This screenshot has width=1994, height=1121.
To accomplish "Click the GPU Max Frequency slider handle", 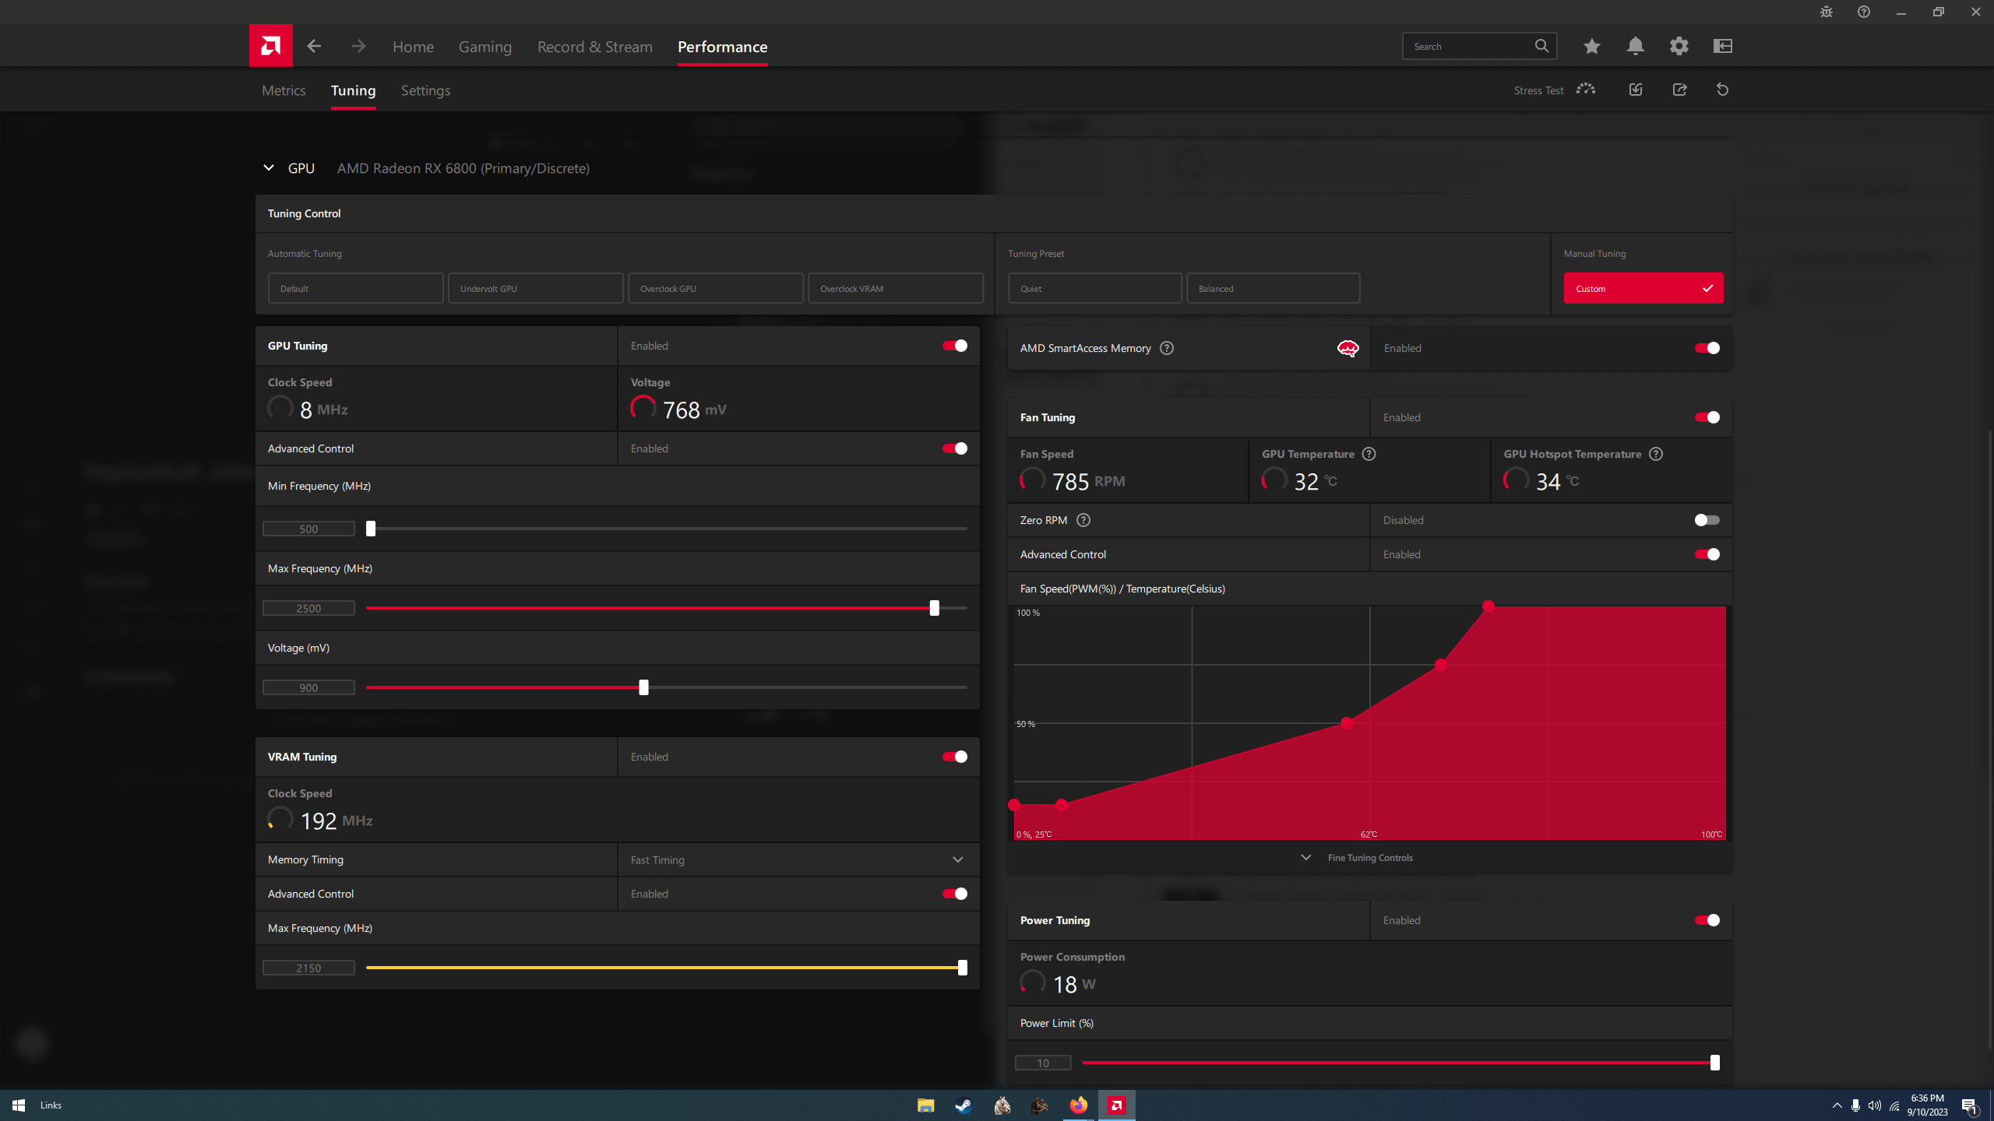I will tap(935, 608).
